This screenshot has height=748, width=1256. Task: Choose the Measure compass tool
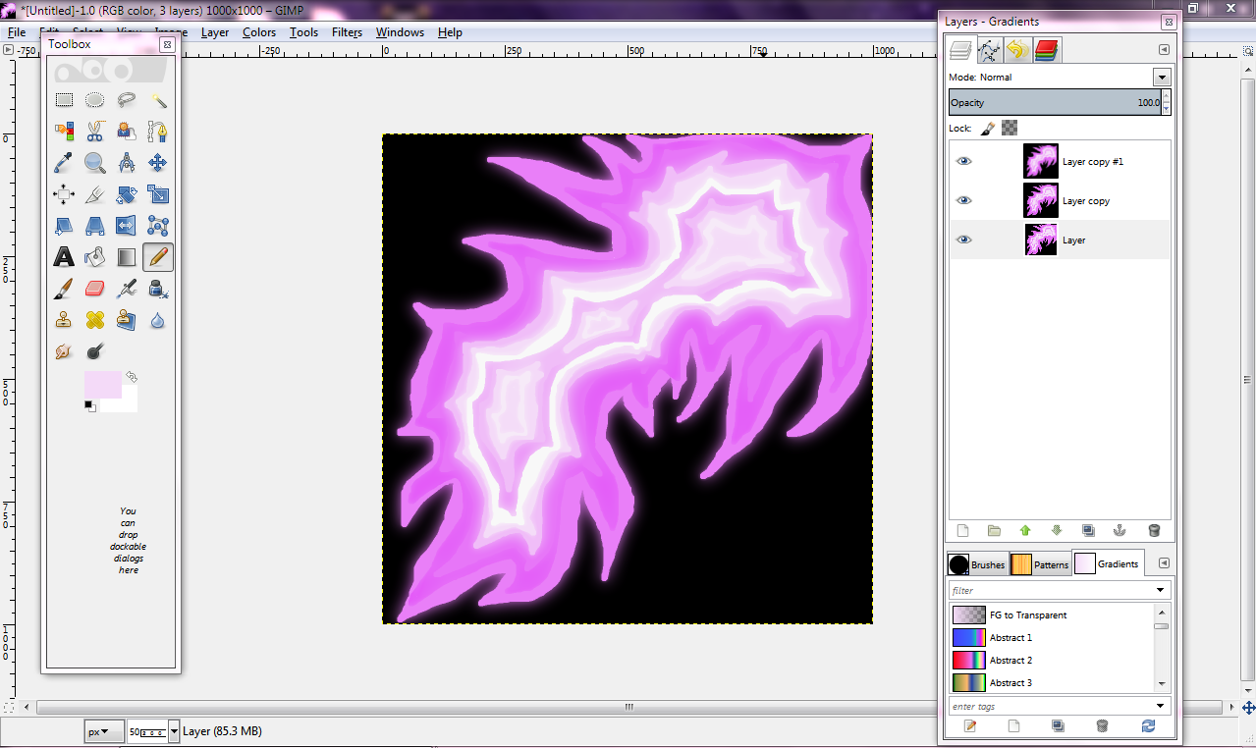127,162
